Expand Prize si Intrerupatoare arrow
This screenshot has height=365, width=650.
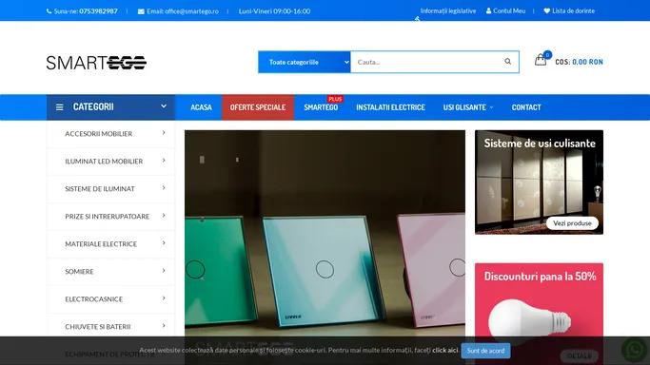tap(164, 216)
